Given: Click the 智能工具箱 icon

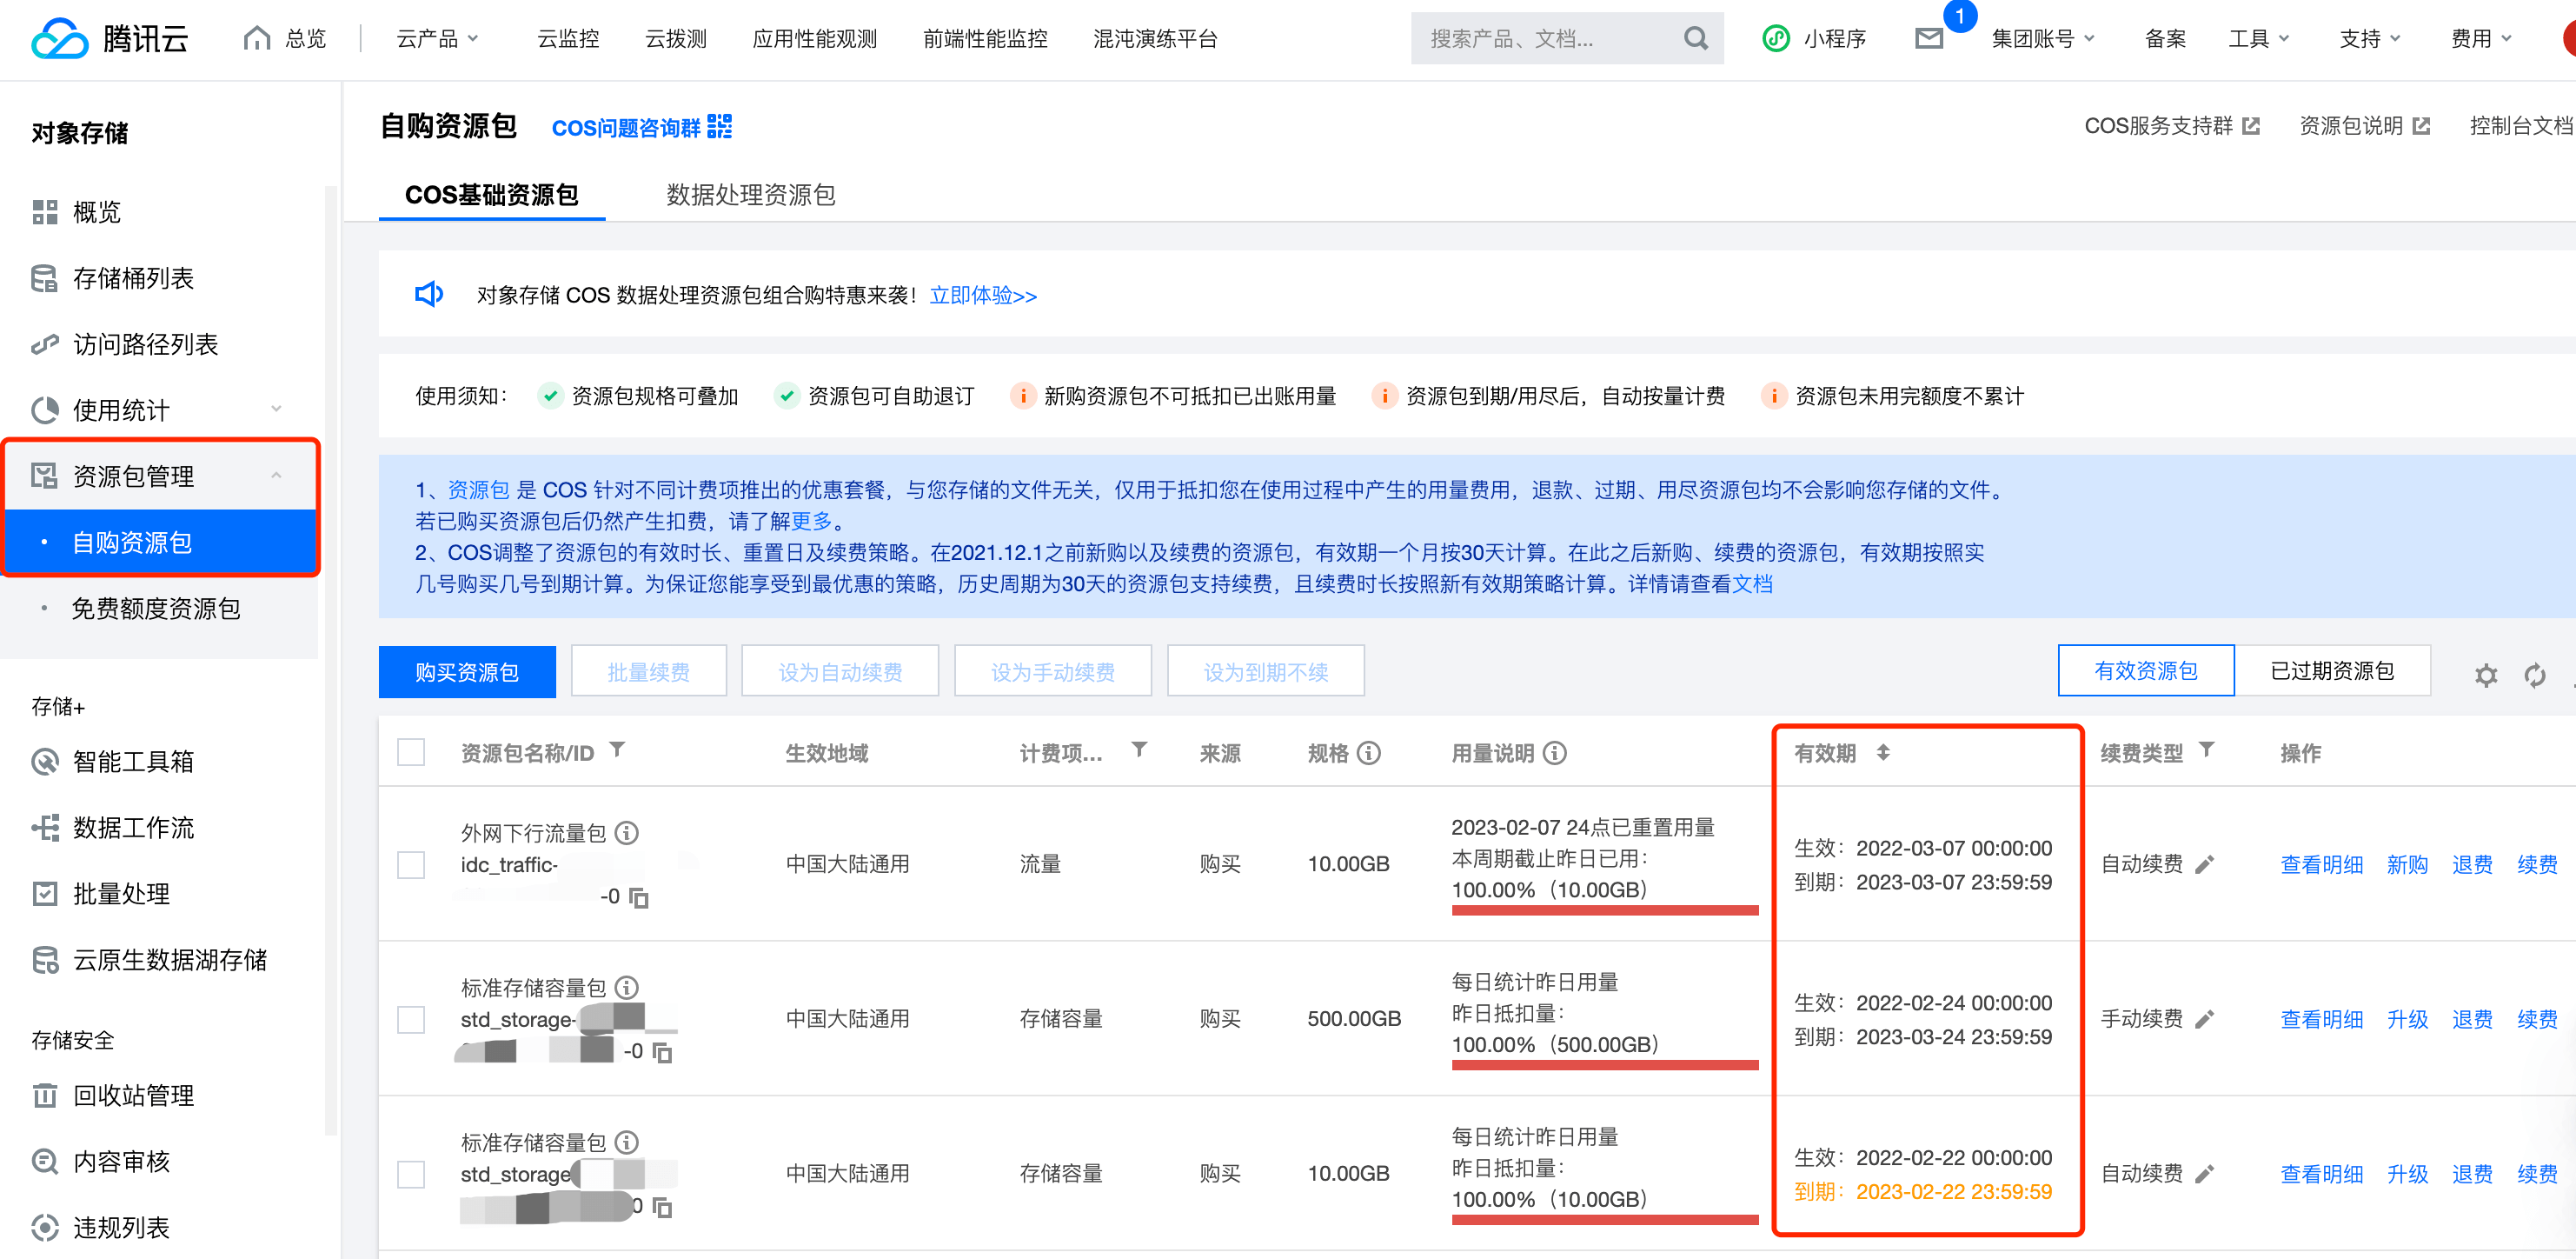Looking at the screenshot, I should 45,762.
